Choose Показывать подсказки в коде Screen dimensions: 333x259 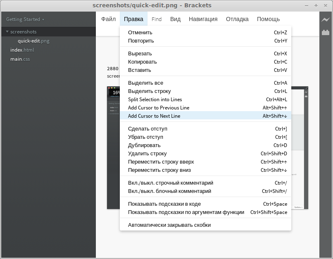point(205,204)
